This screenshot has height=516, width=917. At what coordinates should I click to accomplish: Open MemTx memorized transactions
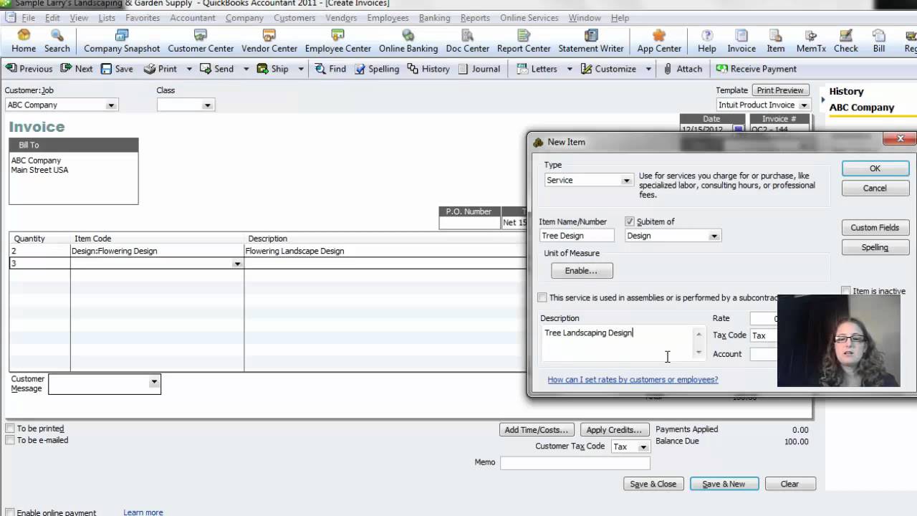click(x=811, y=41)
